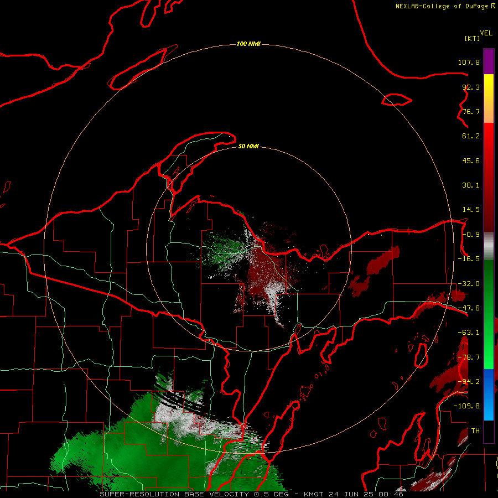
Task: Select the -94.2 legend value
Action: (x=469, y=381)
